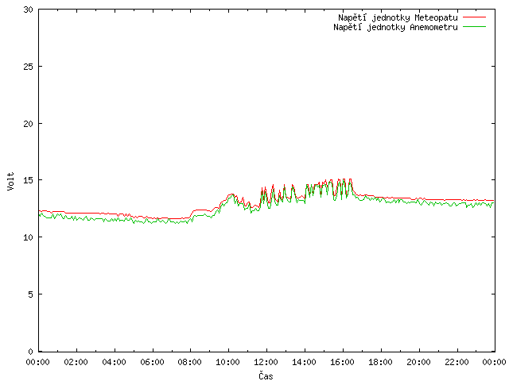The width and height of the screenshot is (509, 381).
Task: Click the y-axis value 10
Action: [29, 237]
